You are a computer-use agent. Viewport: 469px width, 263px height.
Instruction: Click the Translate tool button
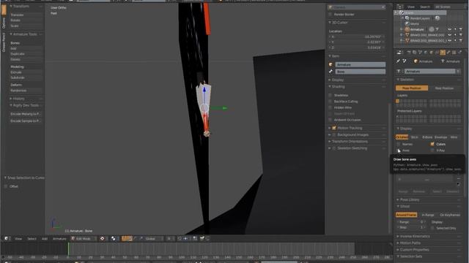pyautogui.click(x=26, y=15)
